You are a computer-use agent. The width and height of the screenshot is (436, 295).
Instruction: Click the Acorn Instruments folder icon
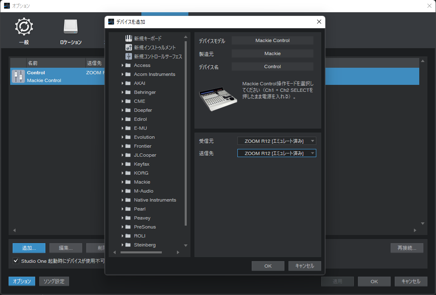point(128,74)
